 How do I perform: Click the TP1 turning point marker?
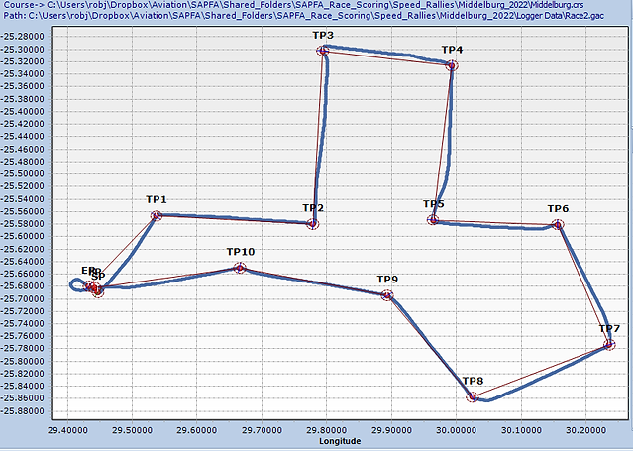157,215
